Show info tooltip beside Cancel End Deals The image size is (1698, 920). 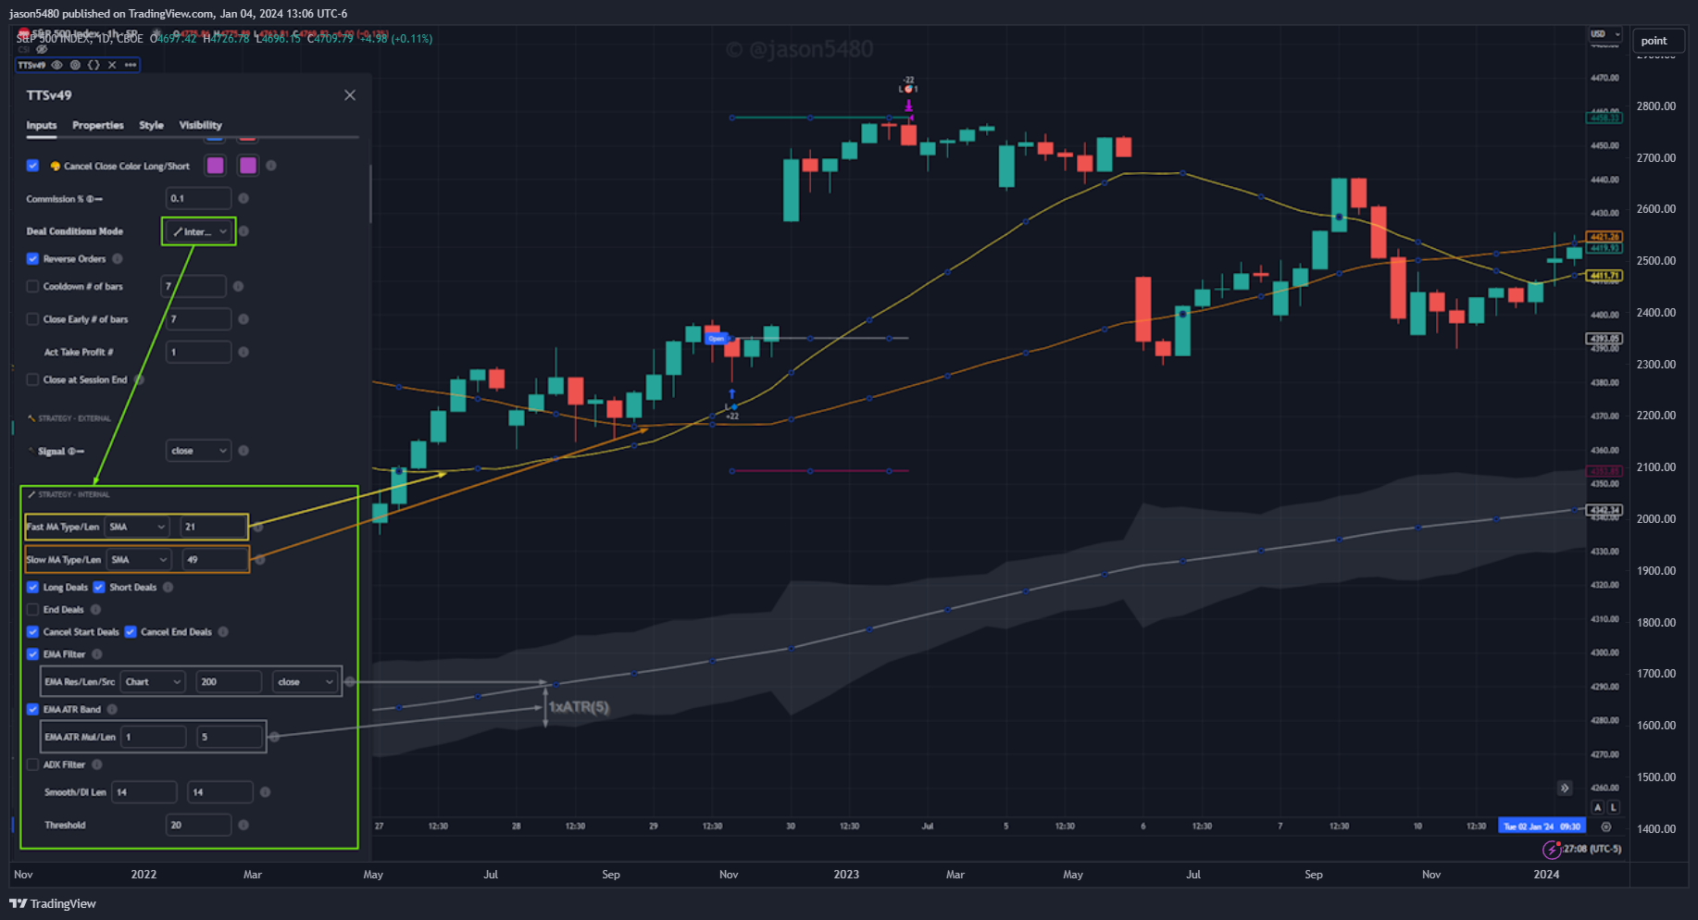click(x=223, y=632)
